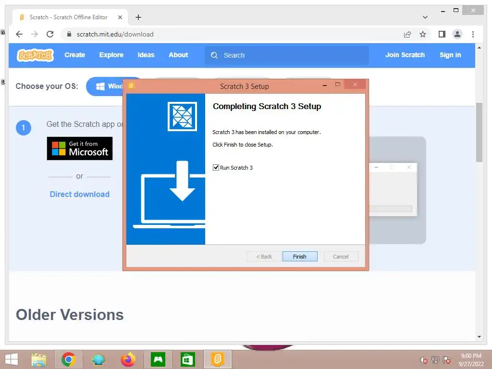Open the green Games taskbar icon
The height and width of the screenshot is (369, 492).
(x=158, y=359)
